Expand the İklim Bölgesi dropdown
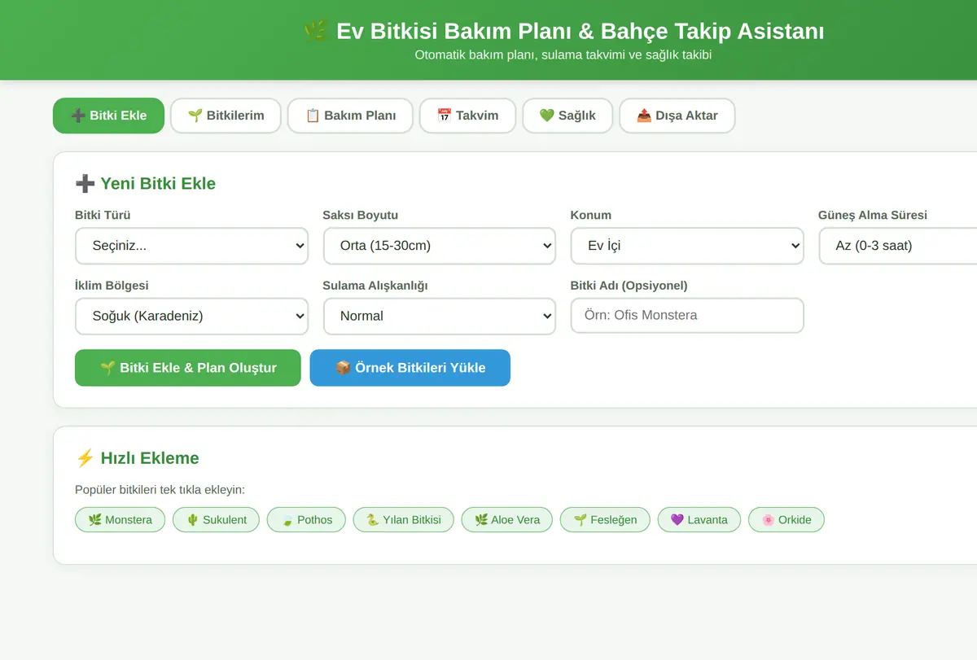Screen dimensions: 977x660 [x=191, y=316]
